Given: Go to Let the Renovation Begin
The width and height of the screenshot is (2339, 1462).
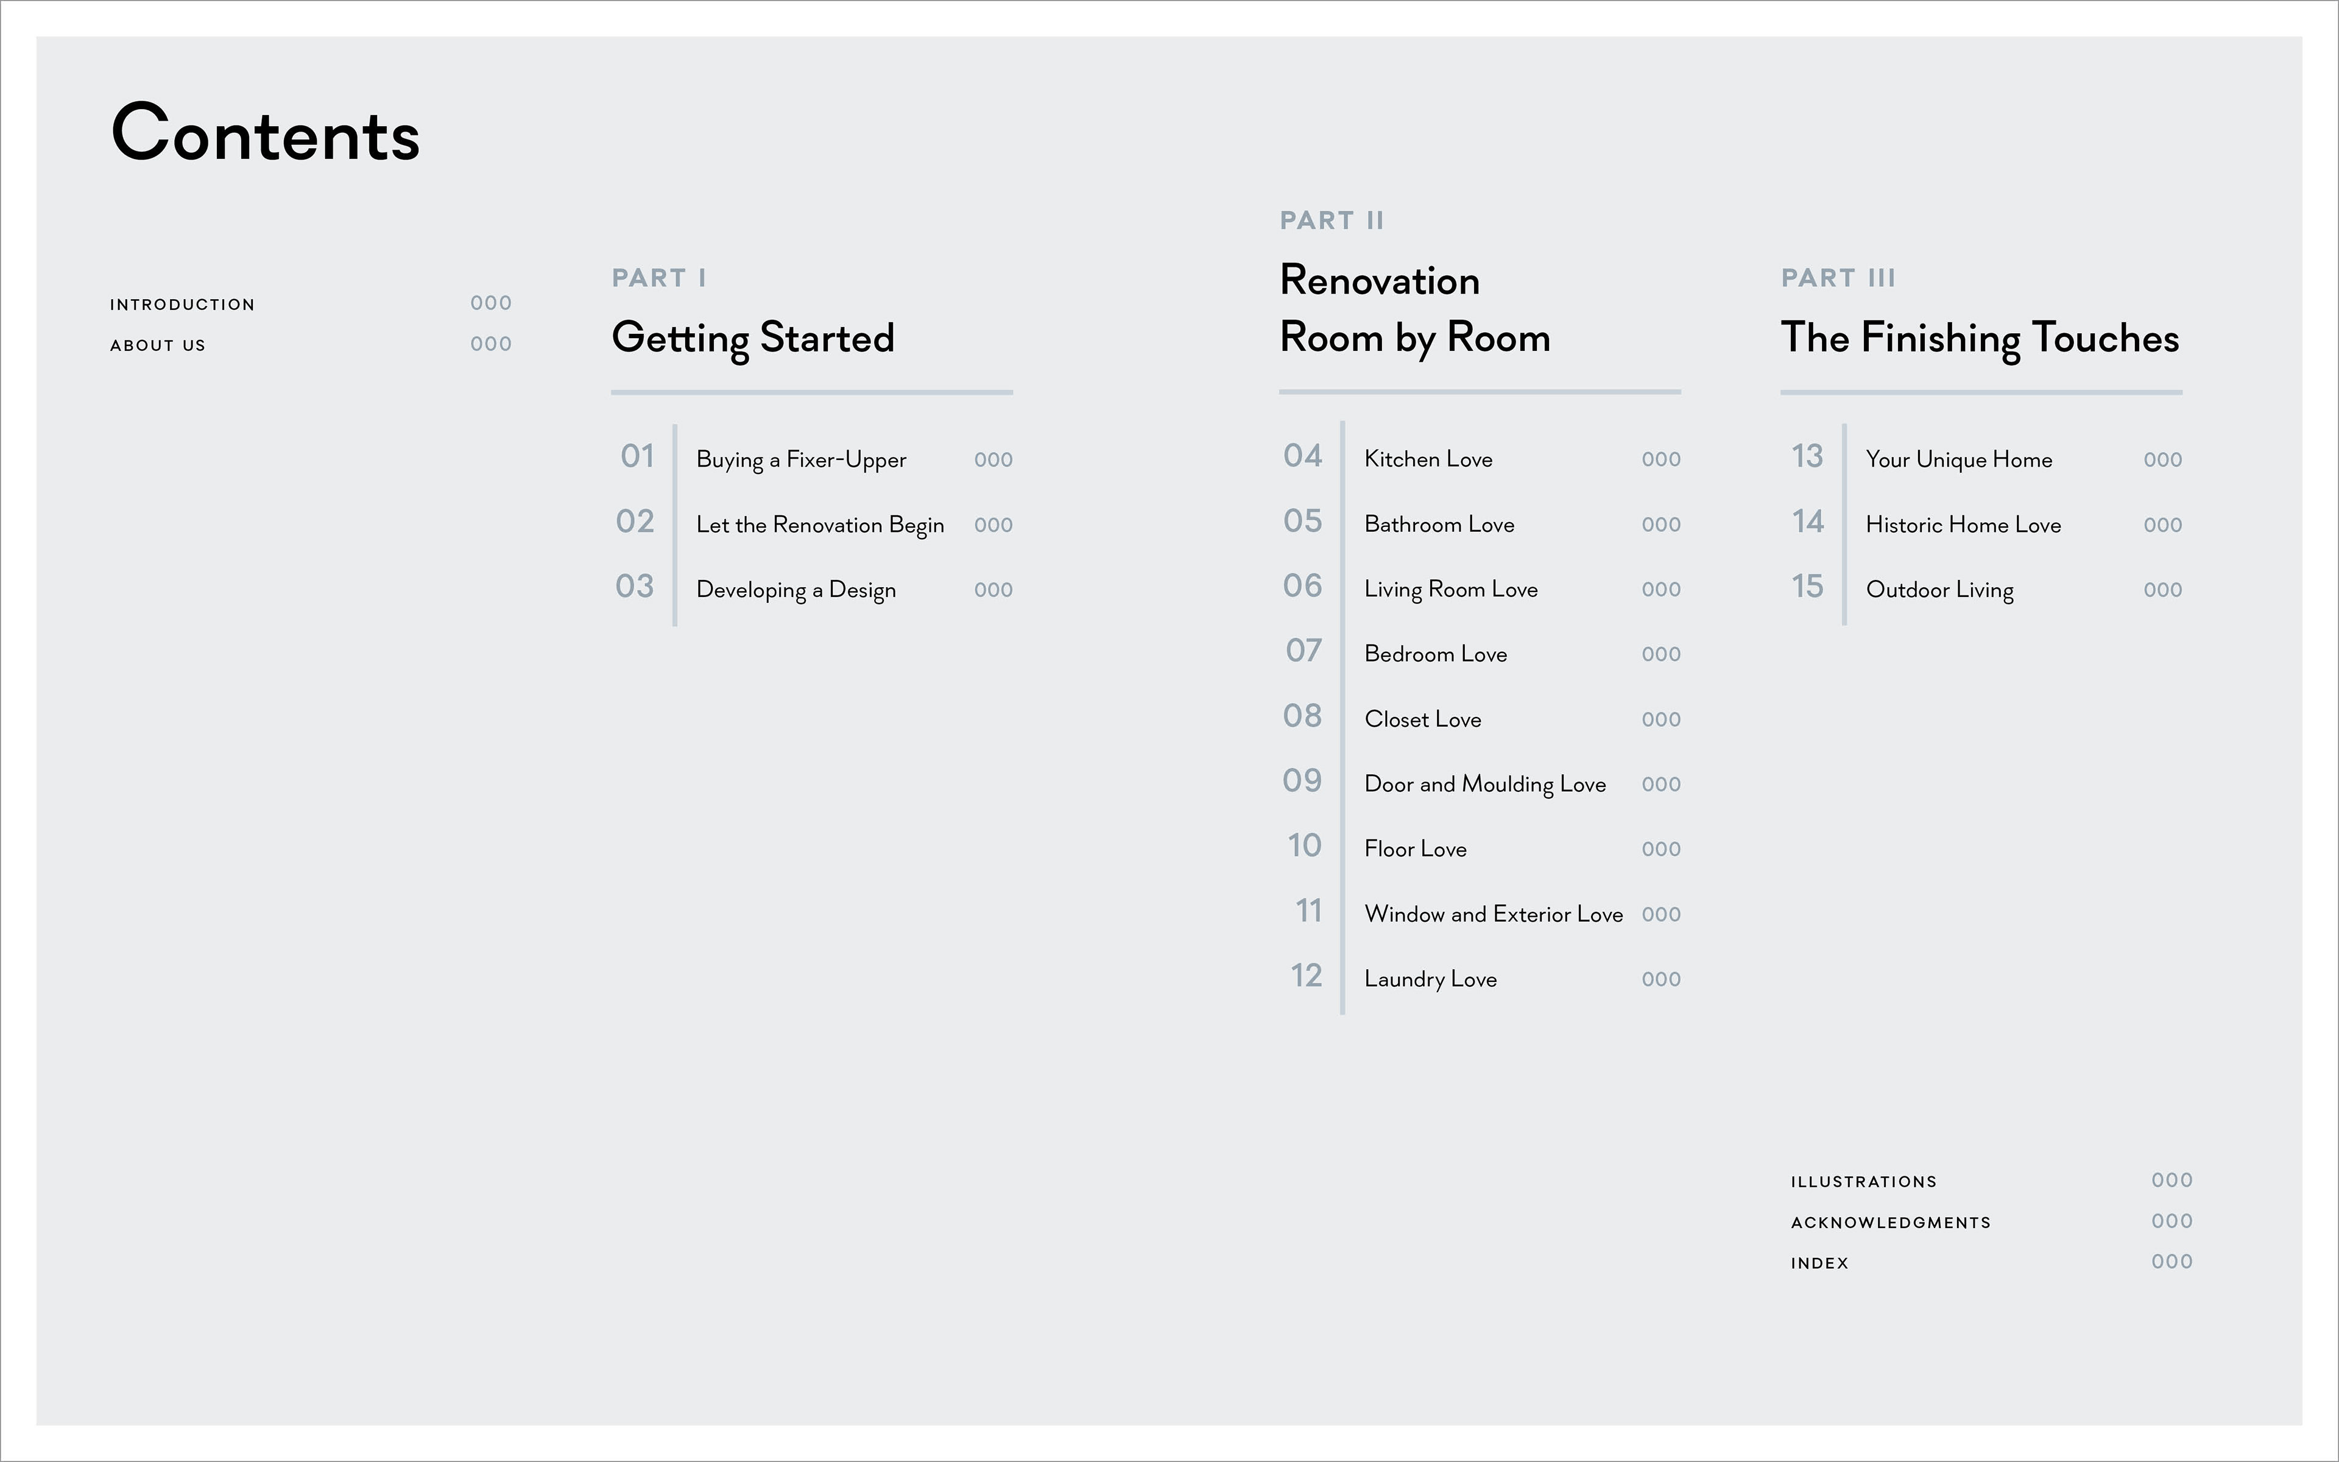Looking at the screenshot, I should (x=820, y=525).
